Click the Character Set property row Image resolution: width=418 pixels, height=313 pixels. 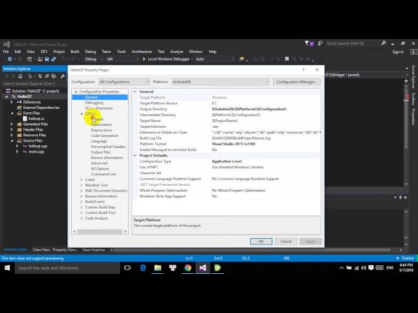(x=227, y=173)
